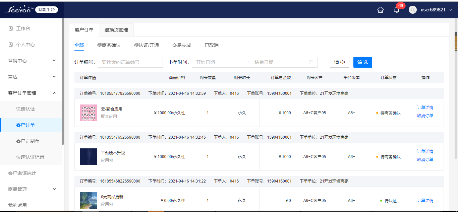Select the 已取消 filter tab
458x212 pixels.
click(x=212, y=45)
